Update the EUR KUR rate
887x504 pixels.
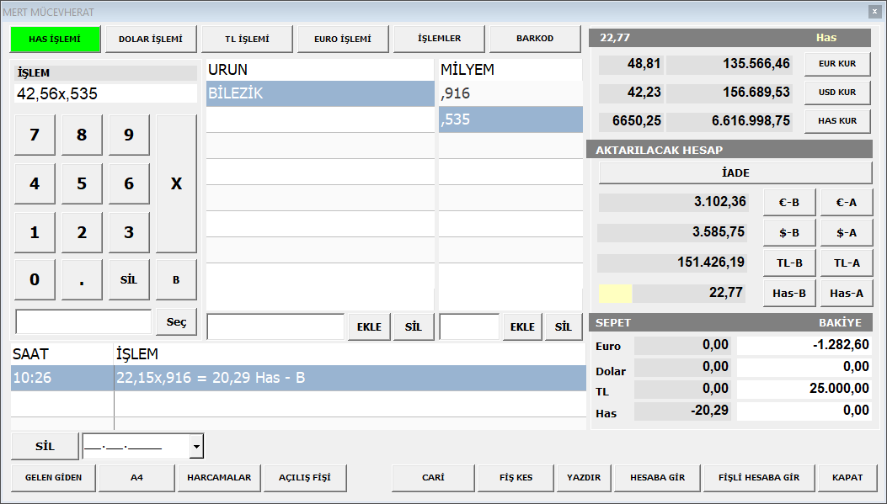[x=837, y=64]
